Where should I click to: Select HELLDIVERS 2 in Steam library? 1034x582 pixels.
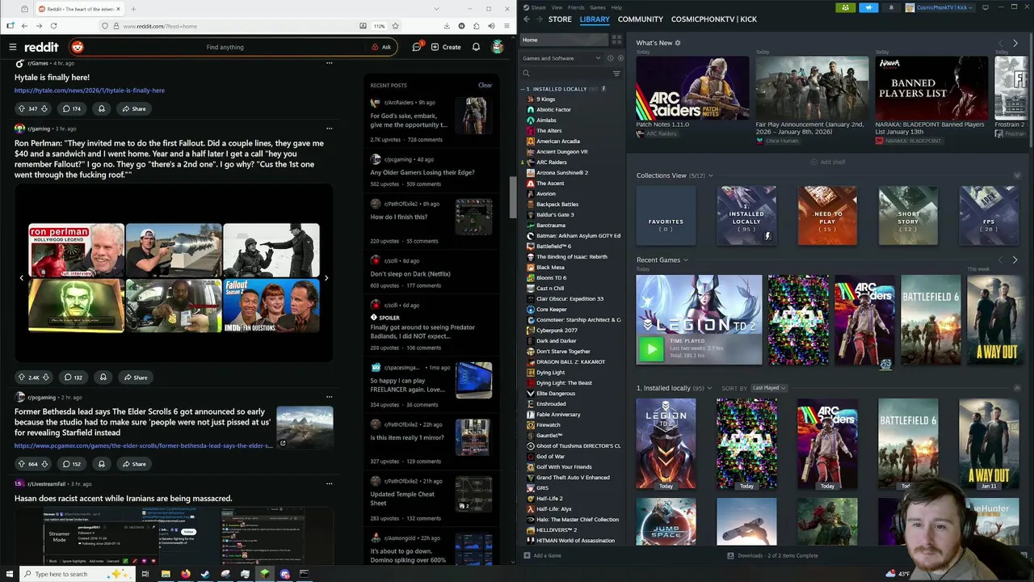click(557, 530)
